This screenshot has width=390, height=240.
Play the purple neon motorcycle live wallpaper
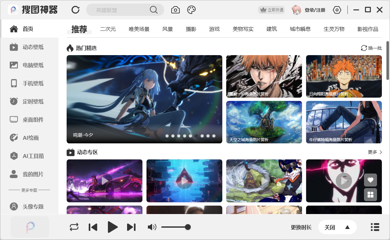(x=104, y=181)
